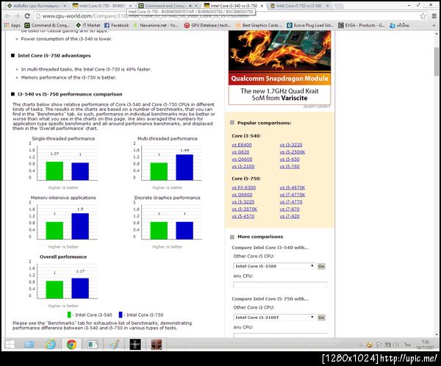The height and width of the screenshot is (366, 441).
Task: Open the Ecova Plug Load Sol... bookmark
Action: pyautogui.click(x=310, y=25)
